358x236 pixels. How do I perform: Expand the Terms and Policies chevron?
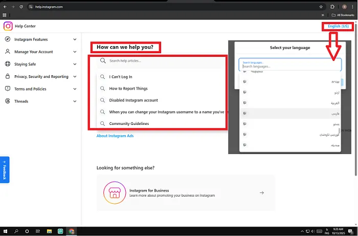[75, 89]
